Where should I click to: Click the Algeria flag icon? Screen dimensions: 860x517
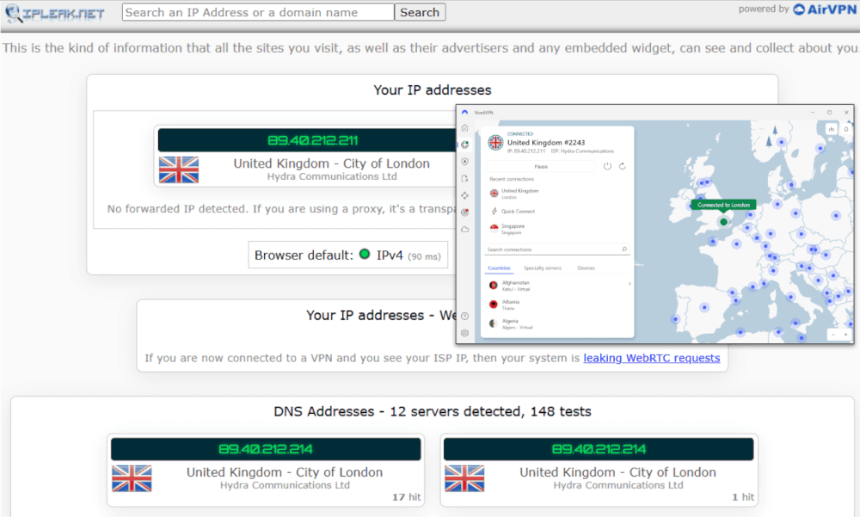coord(494,323)
